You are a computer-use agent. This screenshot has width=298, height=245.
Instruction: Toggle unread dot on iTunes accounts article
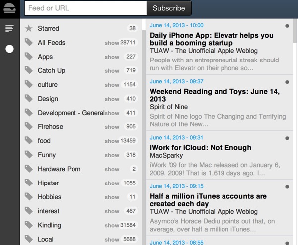click(x=287, y=187)
